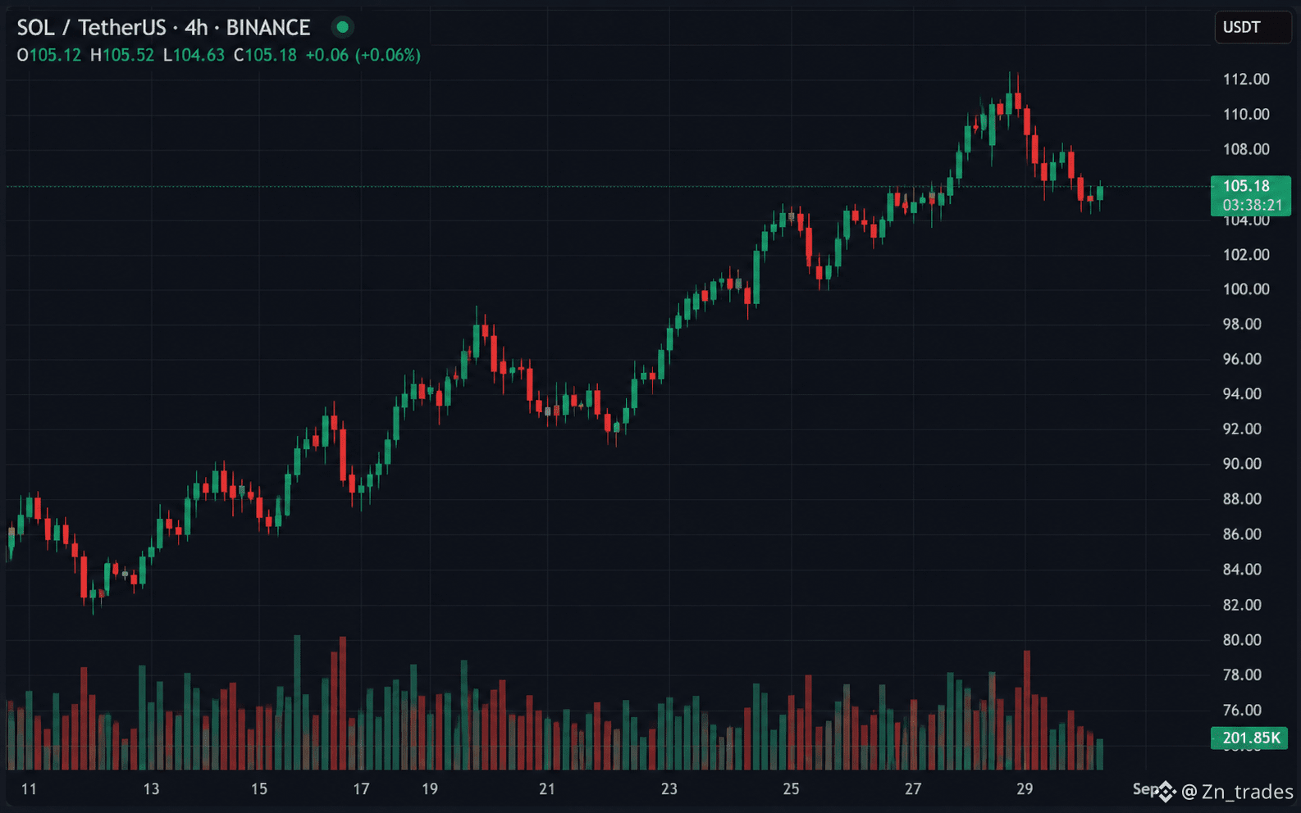
Task: Click the 78.00 price axis label
Action: pos(1242,675)
